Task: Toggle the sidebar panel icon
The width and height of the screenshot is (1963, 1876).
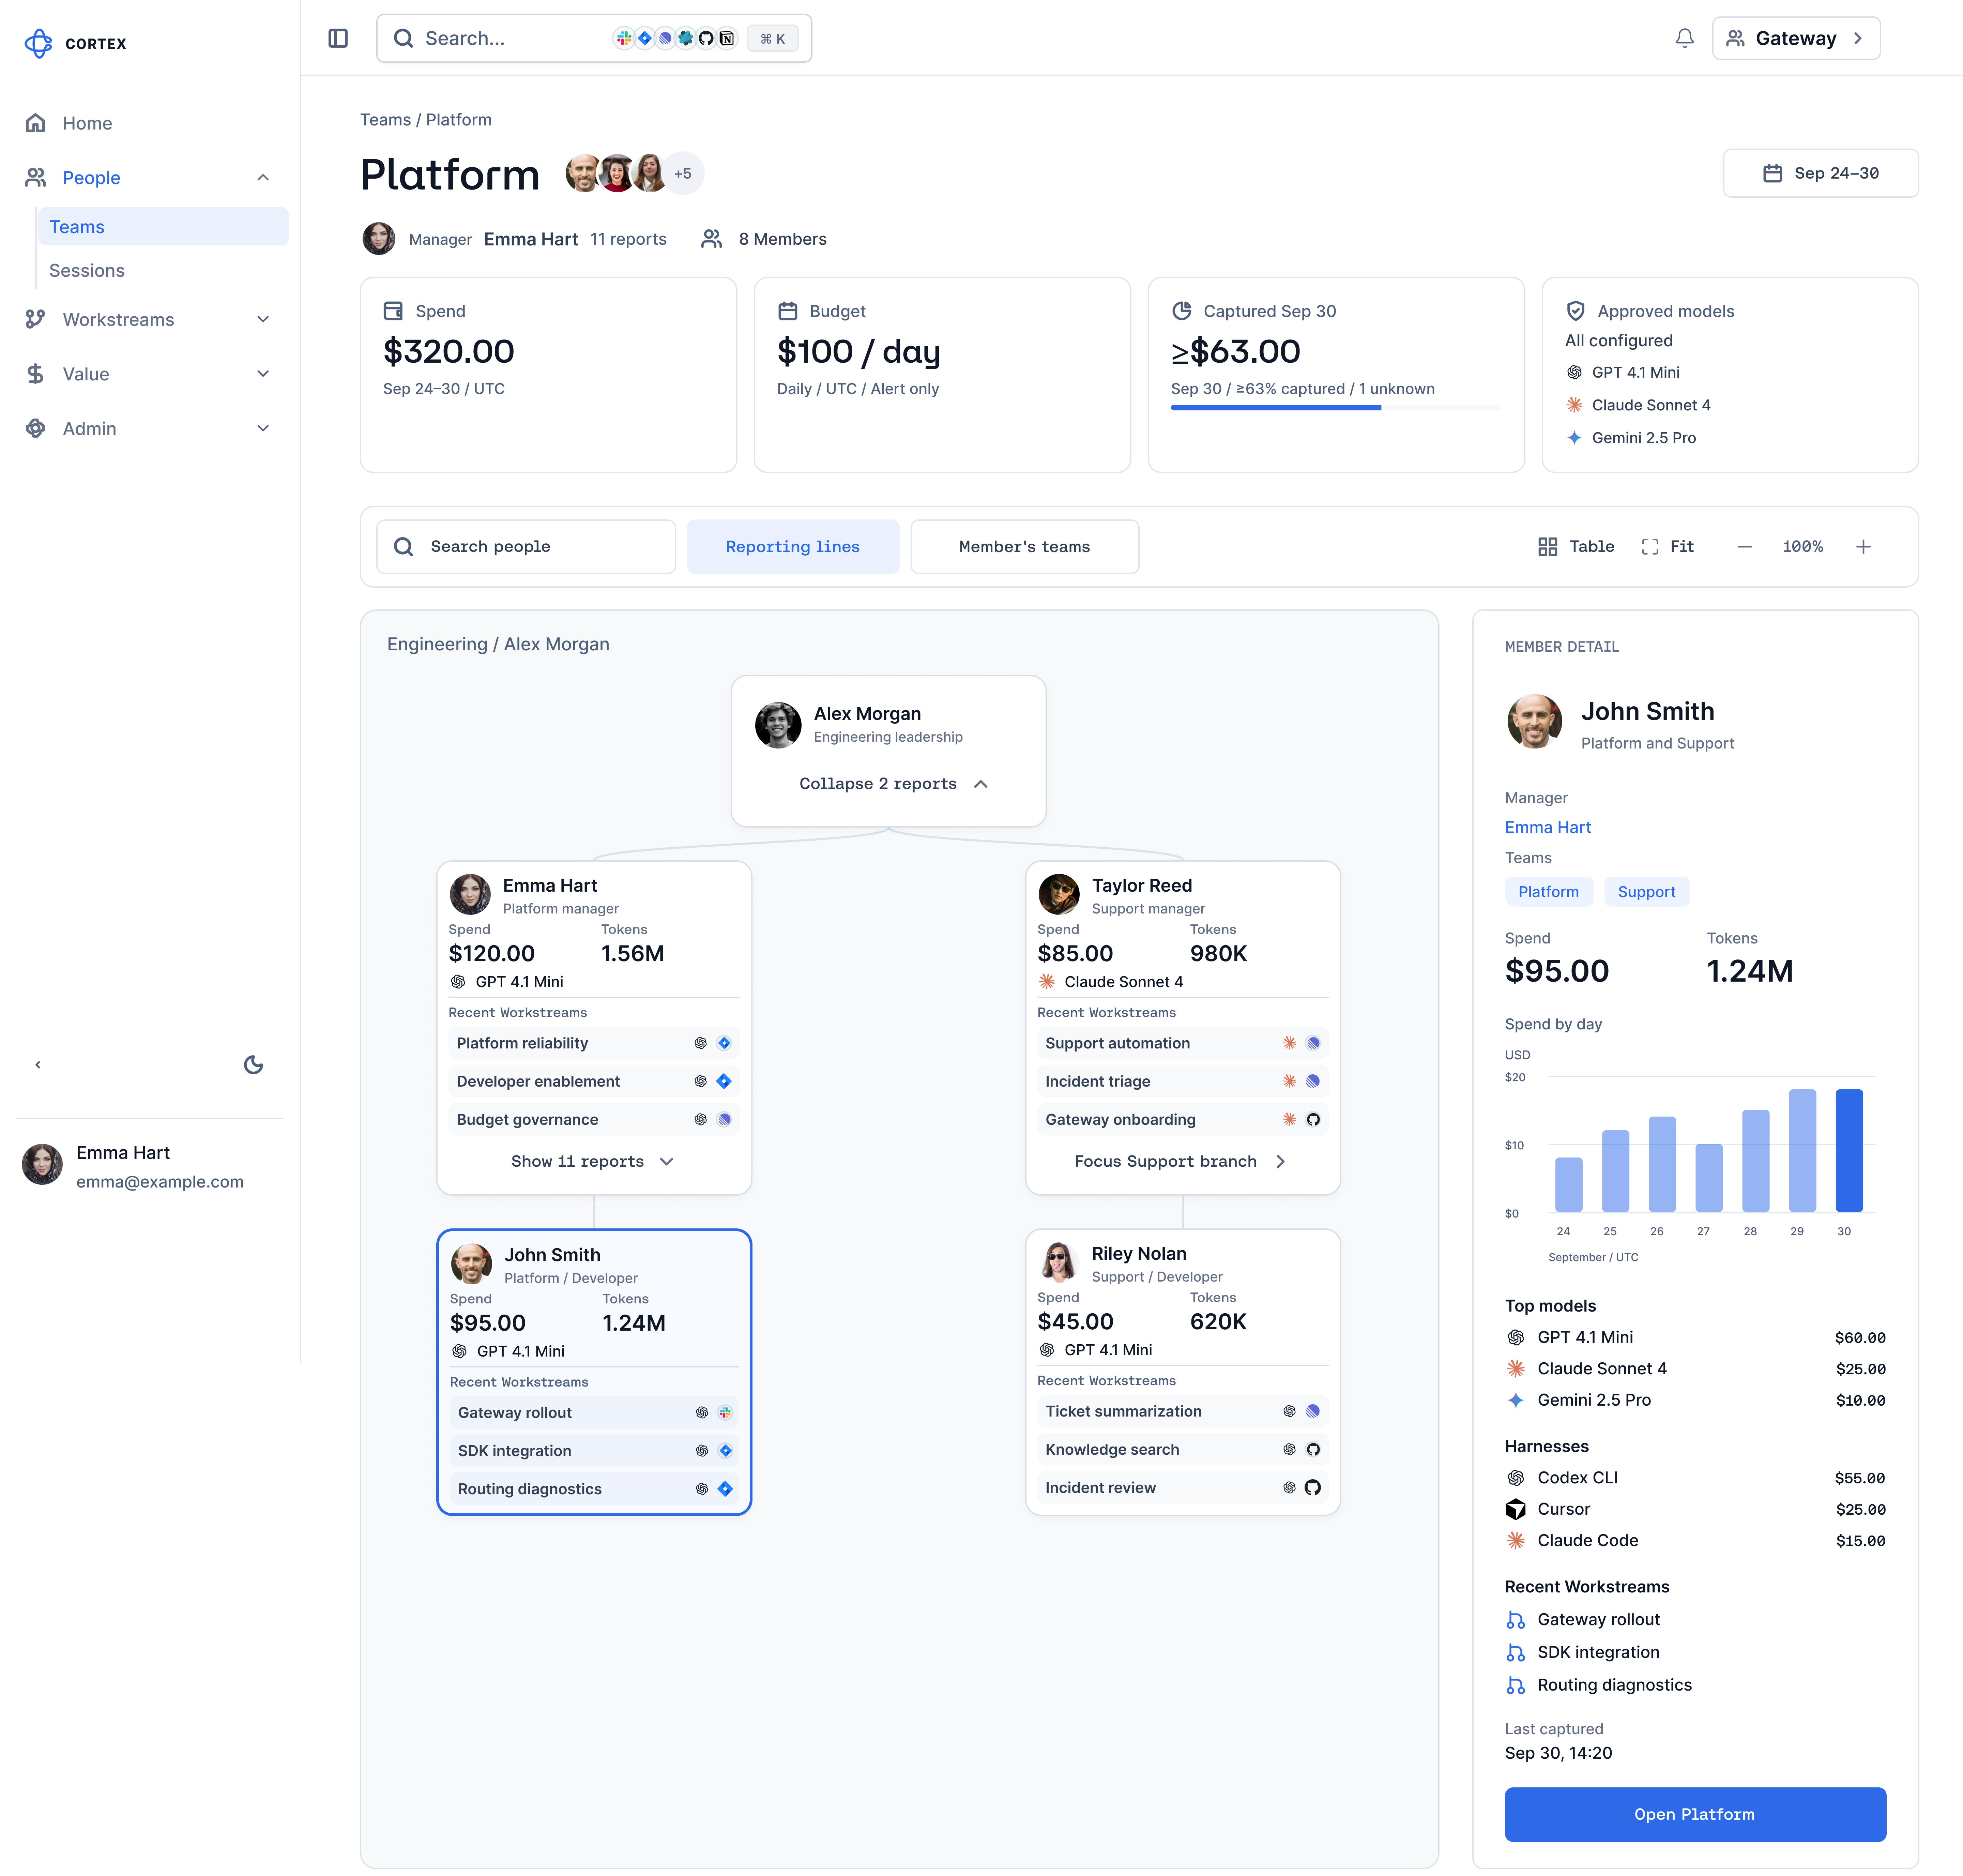Action: click(x=338, y=38)
